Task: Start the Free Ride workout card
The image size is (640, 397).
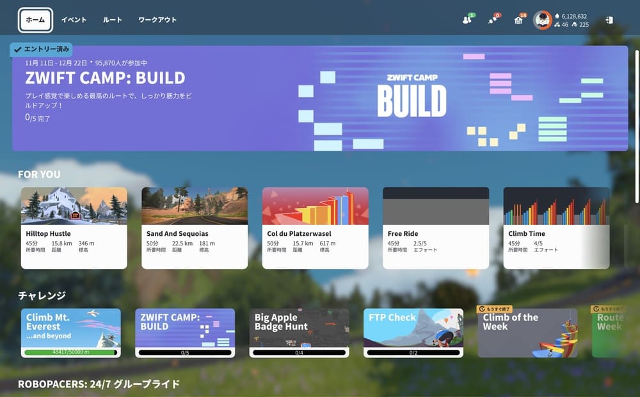Action: [x=435, y=228]
